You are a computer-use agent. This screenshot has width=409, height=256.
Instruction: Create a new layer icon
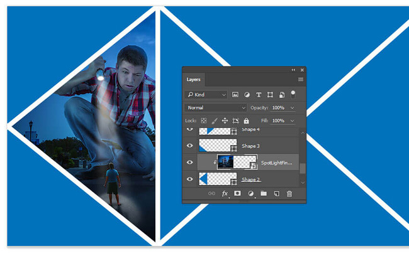[x=276, y=193]
